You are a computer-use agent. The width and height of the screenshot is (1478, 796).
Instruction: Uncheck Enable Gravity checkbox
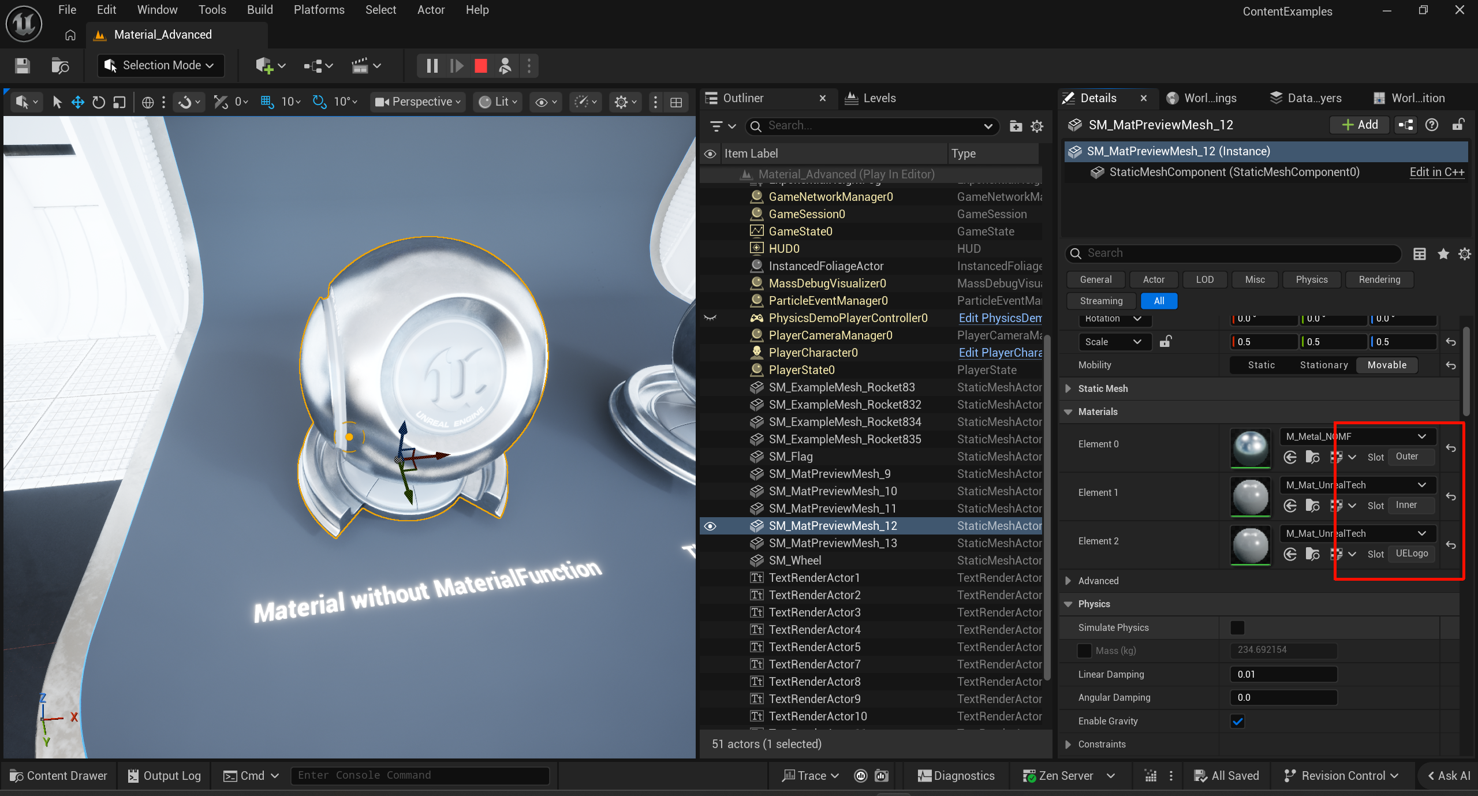(x=1237, y=721)
